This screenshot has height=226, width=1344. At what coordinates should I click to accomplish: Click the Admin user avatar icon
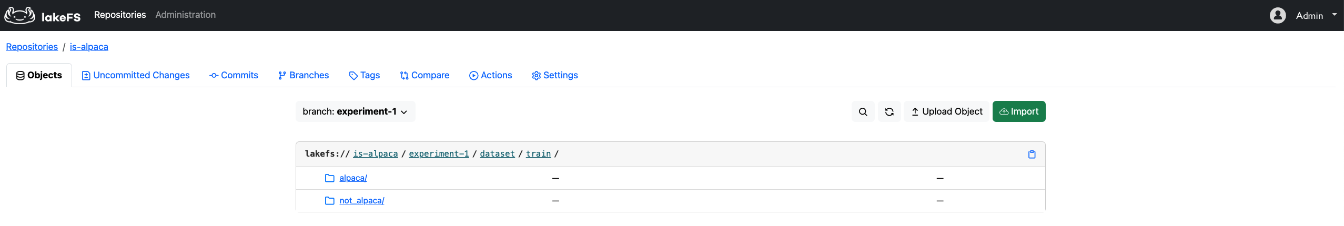coord(1278,15)
